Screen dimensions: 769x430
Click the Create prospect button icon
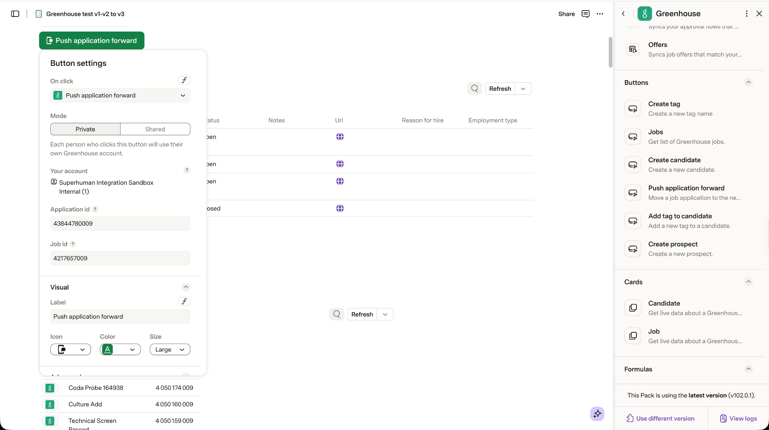tap(633, 249)
